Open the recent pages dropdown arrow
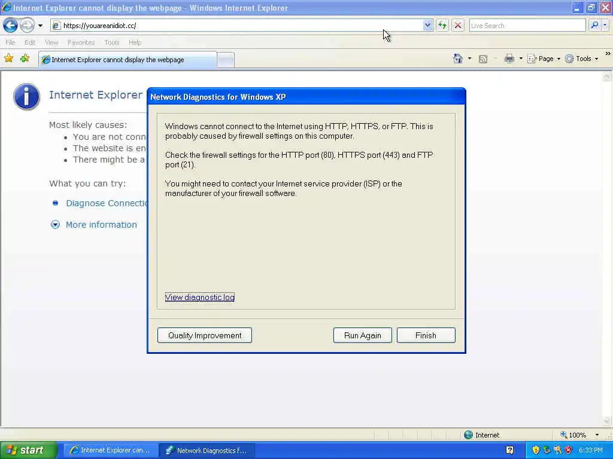This screenshot has width=613, height=459. coord(40,26)
